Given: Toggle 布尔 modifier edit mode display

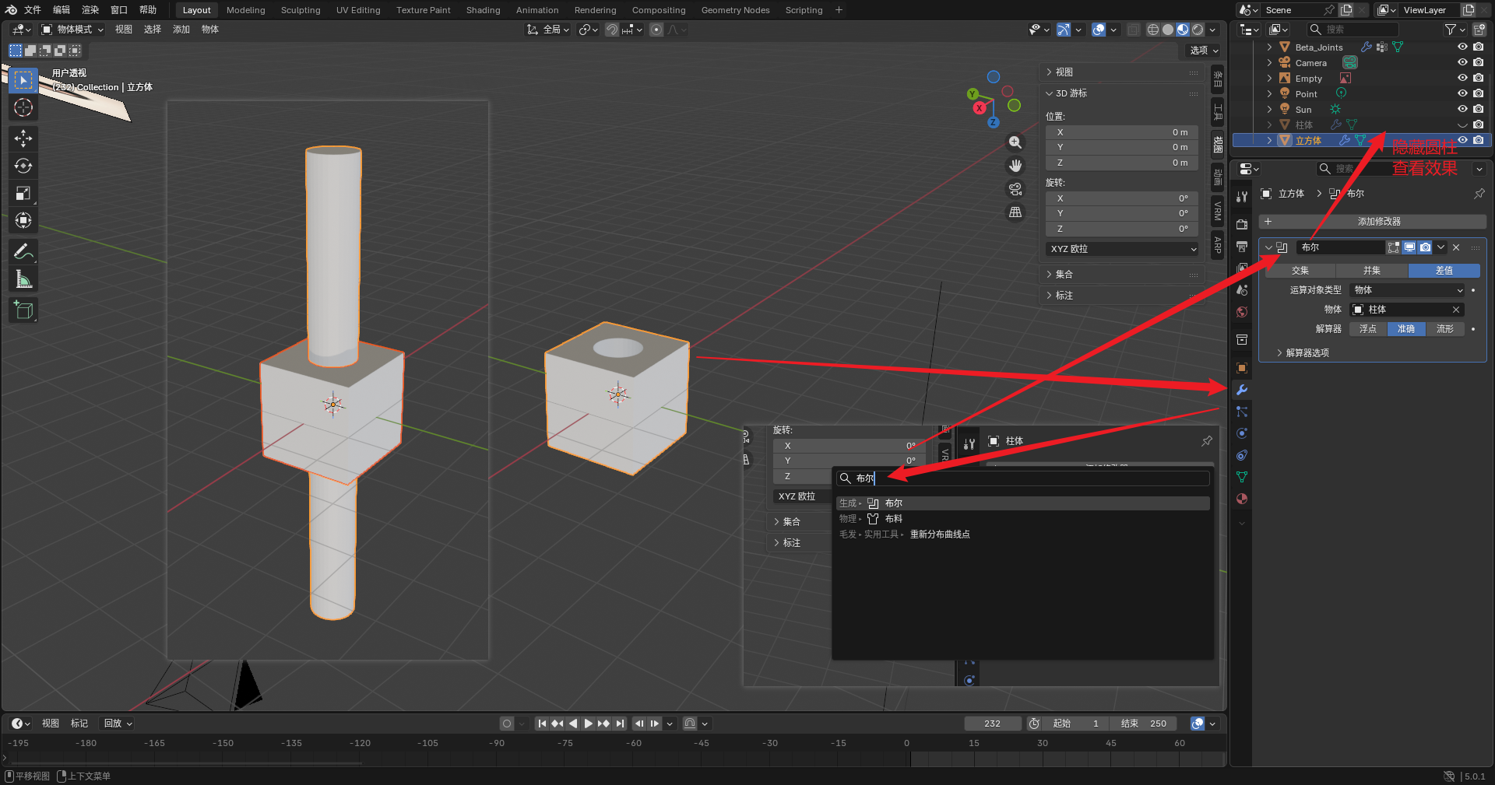Looking at the screenshot, I should 1393,247.
